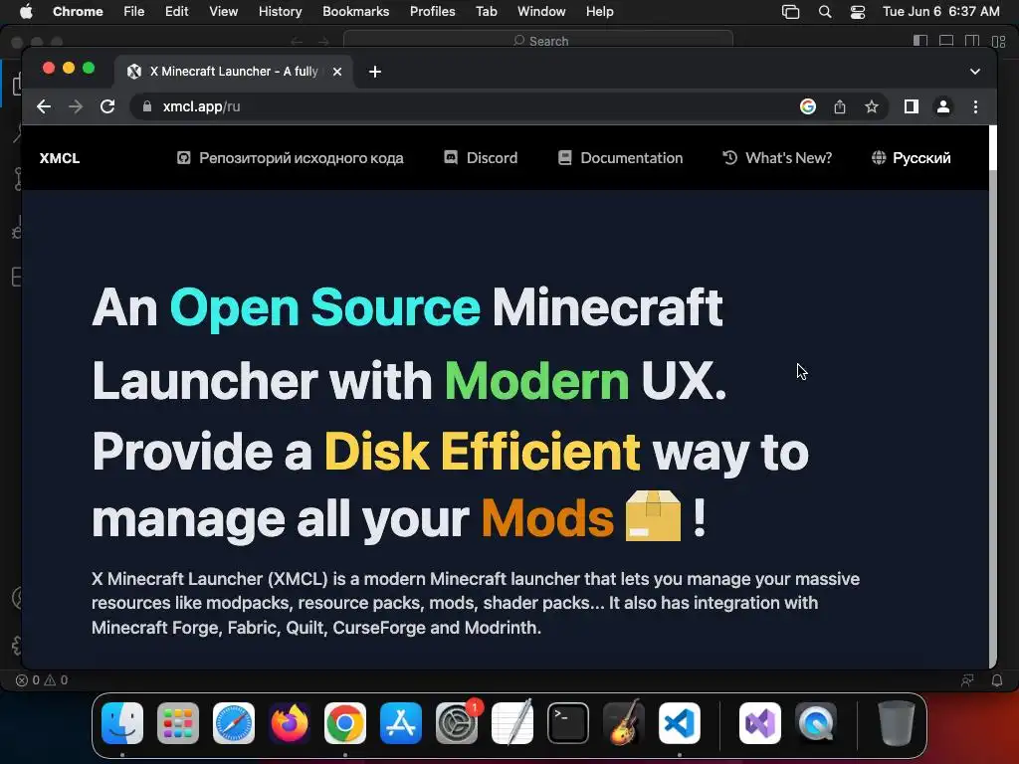Open the Apple menu
The width and height of the screenshot is (1019, 764).
pyautogui.click(x=26, y=12)
